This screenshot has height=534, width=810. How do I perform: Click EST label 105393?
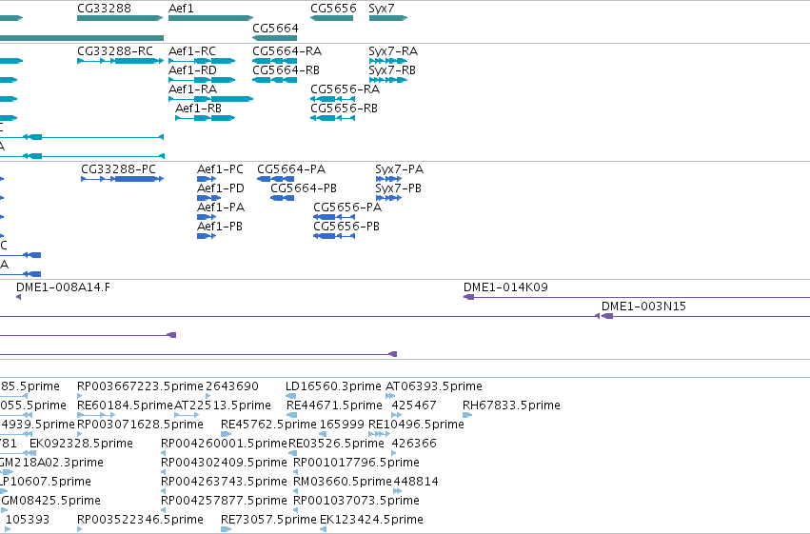[28, 520]
